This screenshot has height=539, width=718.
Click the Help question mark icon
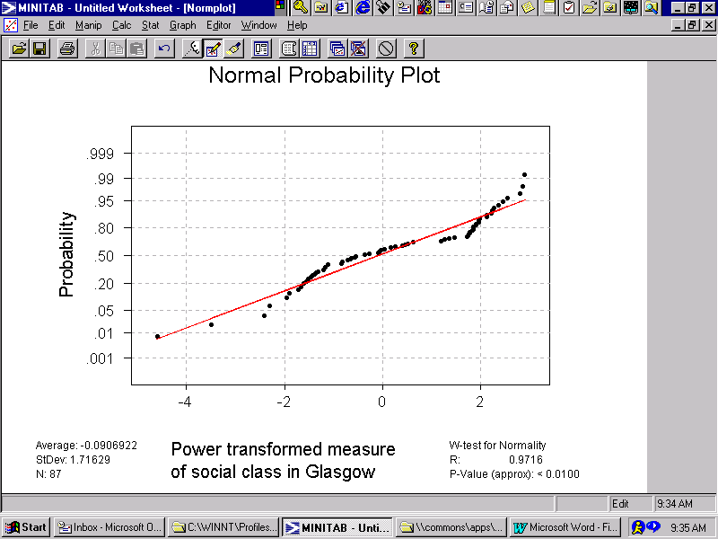tap(413, 49)
